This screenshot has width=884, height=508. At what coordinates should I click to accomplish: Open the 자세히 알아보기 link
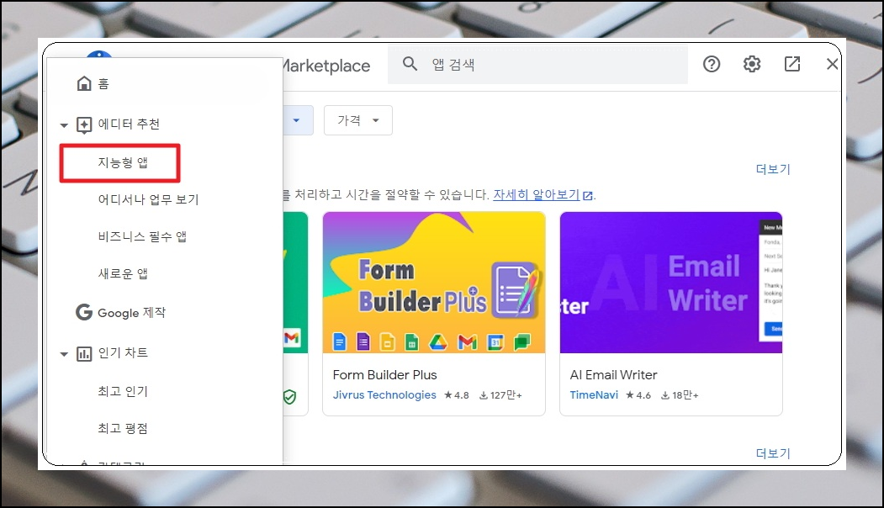(x=537, y=194)
